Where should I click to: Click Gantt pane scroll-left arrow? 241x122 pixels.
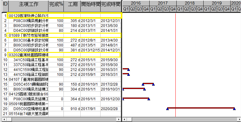pos(125,119)
